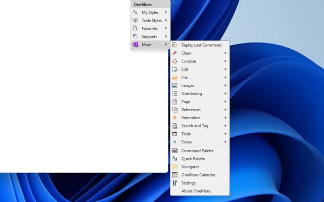Screen dimensions: 324x202
Task: Click the More menu label
Action: tap(147, 45)
